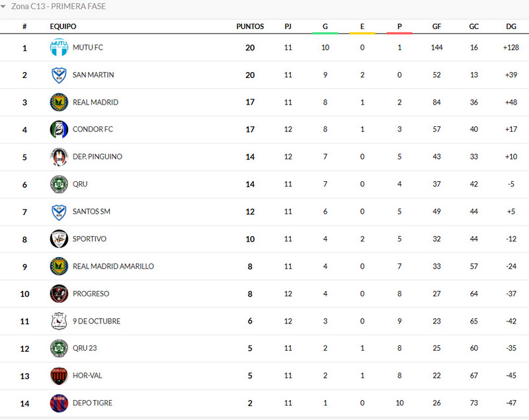Click the Zona C13 - PRIMERA FASE title
The width and height of the screenshot is (529, 420).
click(x=58, y=7)
